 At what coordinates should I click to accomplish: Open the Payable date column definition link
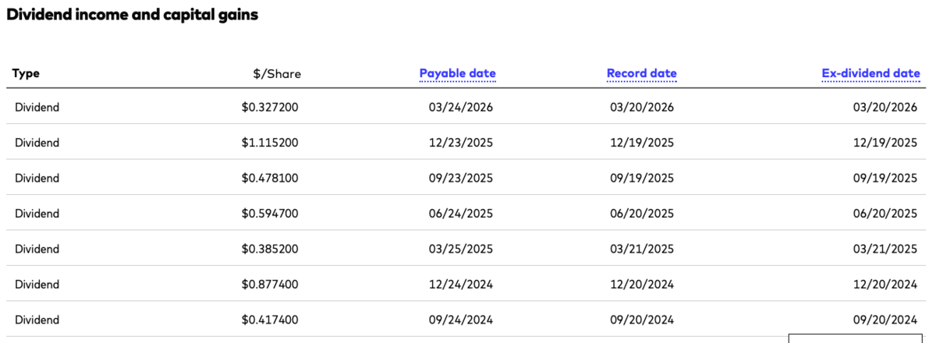[457, 74]
